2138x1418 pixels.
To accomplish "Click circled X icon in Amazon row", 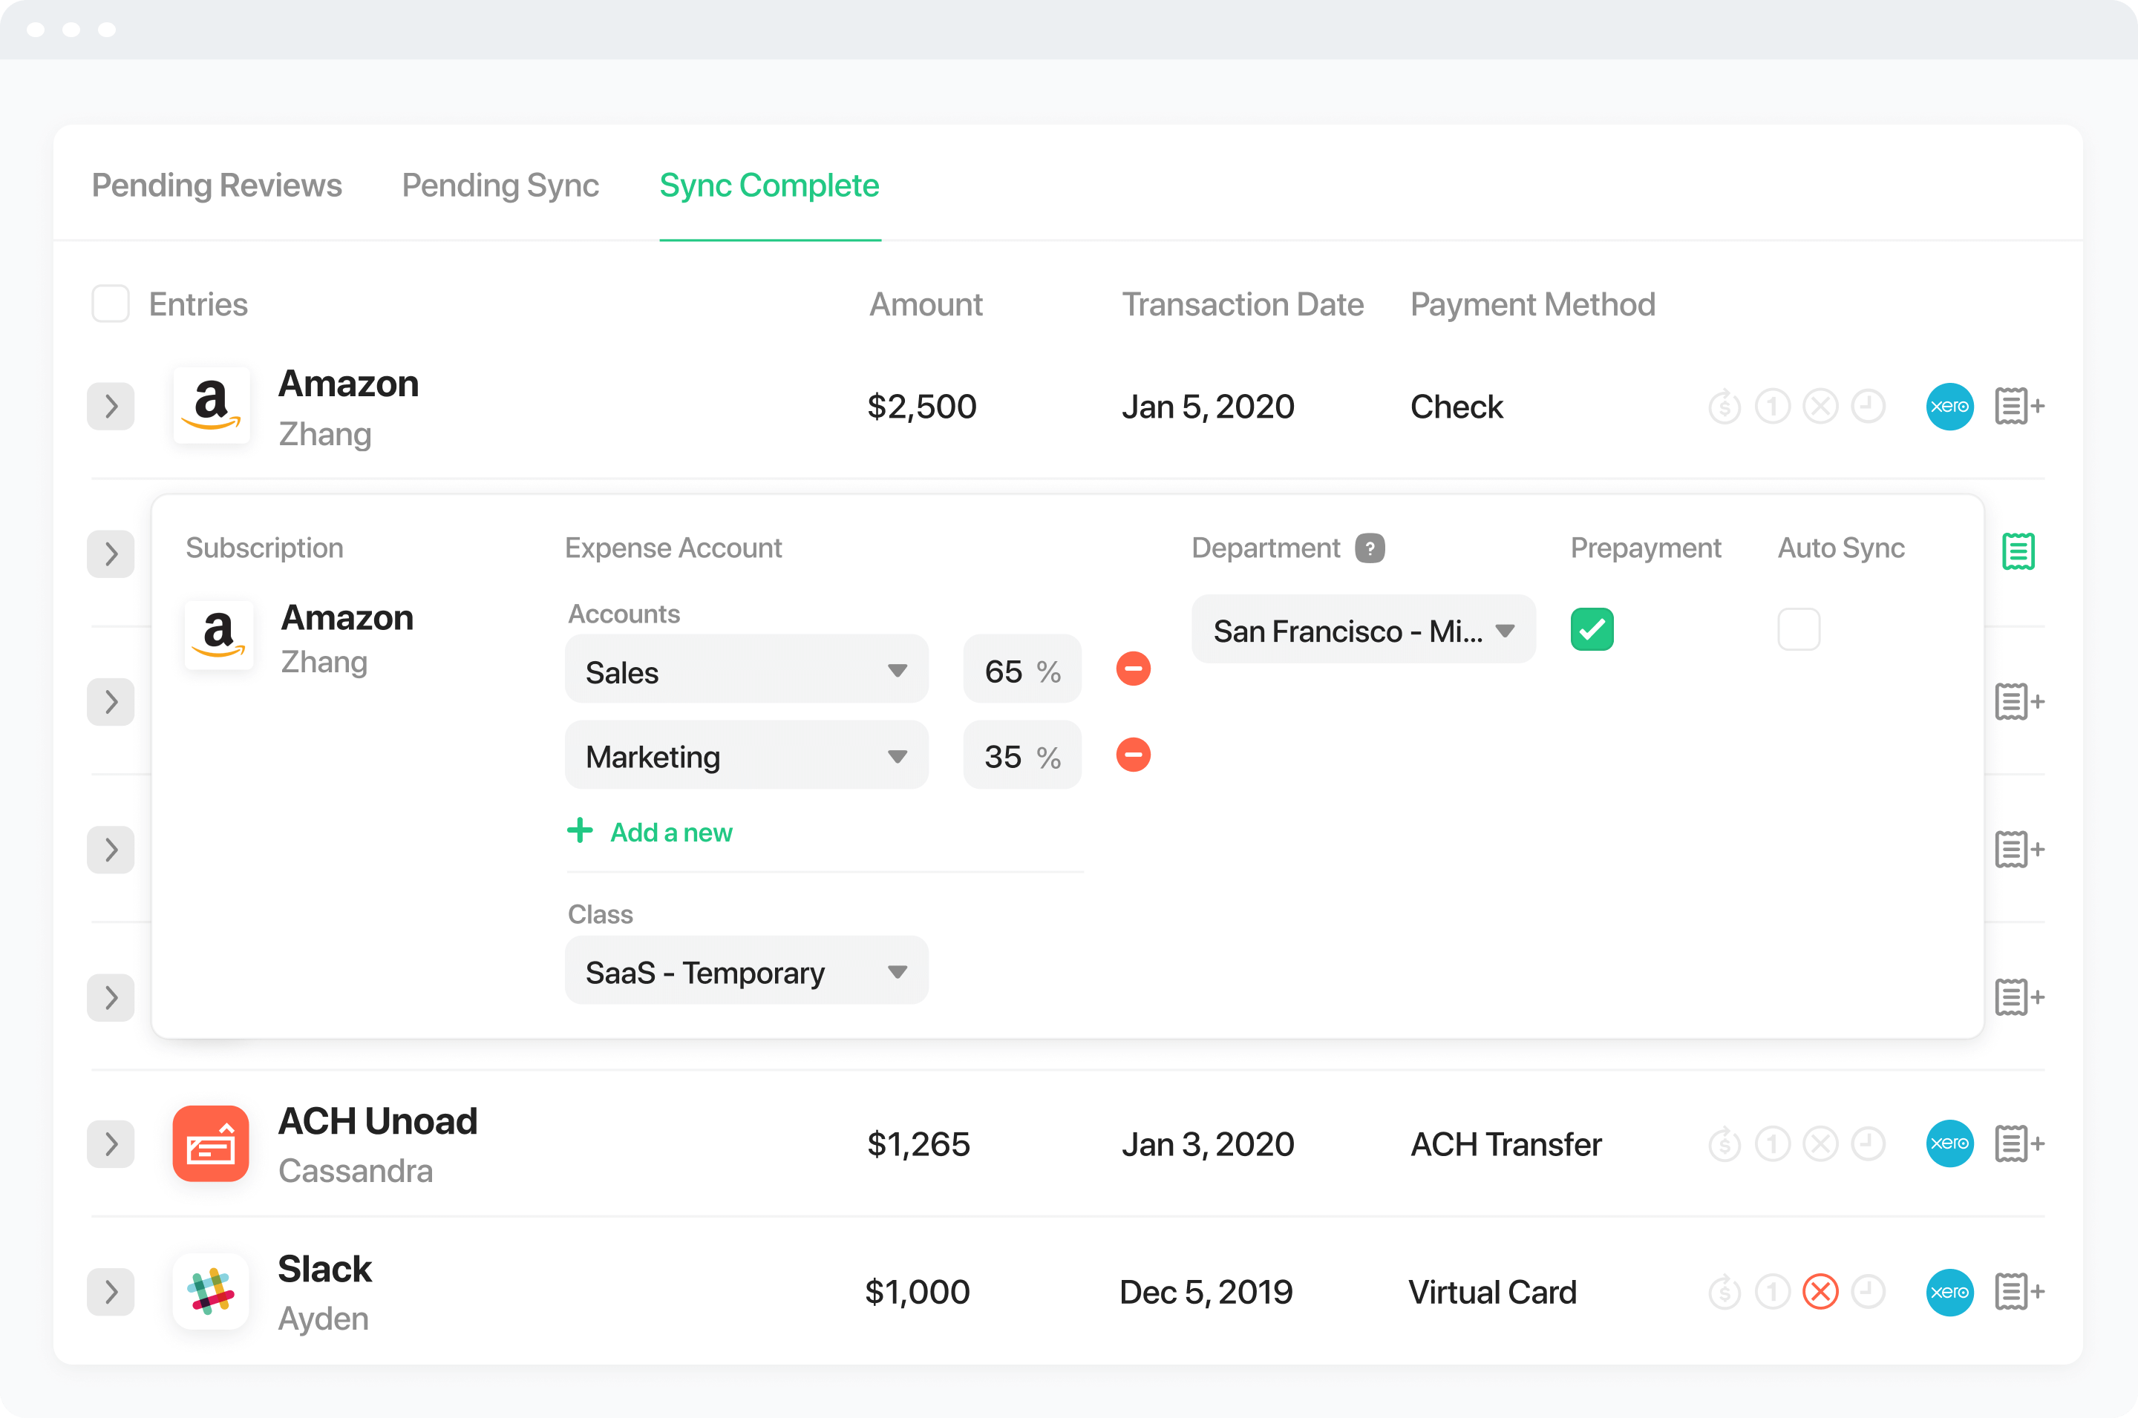I will (1820, 406).
